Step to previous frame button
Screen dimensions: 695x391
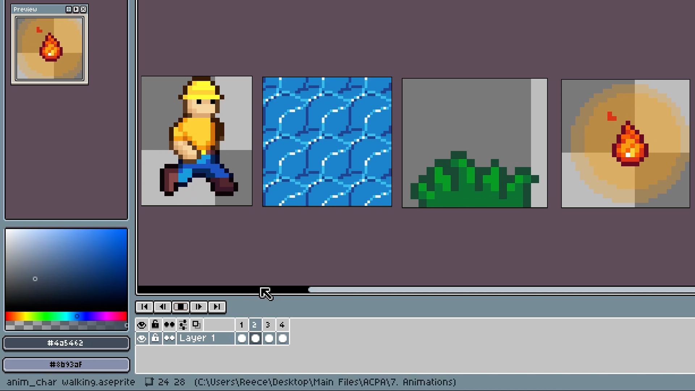click(x=163, y=307)
